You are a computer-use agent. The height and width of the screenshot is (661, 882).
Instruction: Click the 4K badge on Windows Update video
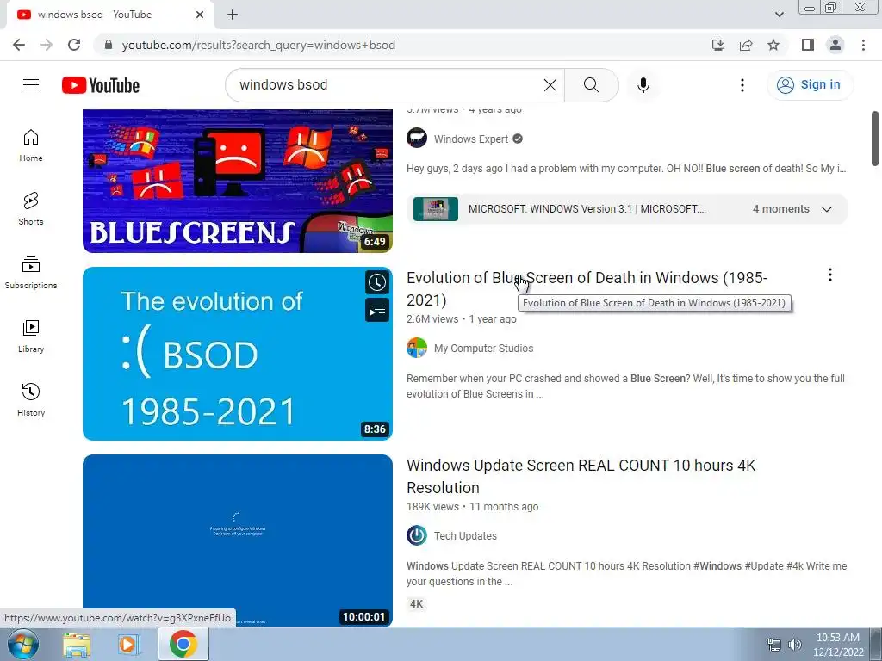(416, 604)
